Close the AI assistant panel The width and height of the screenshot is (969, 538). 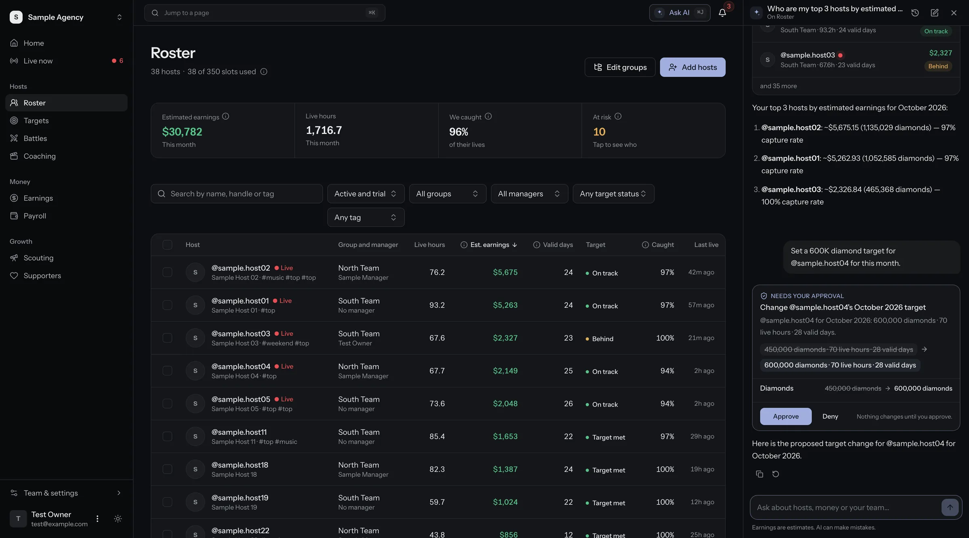coord(954,13)
